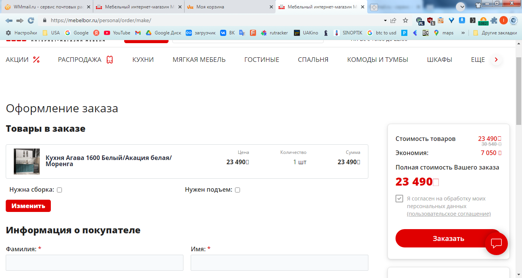Viewport: 522px width, 278px height.
Task: Click the address bar URL
Action: (101, 20)
